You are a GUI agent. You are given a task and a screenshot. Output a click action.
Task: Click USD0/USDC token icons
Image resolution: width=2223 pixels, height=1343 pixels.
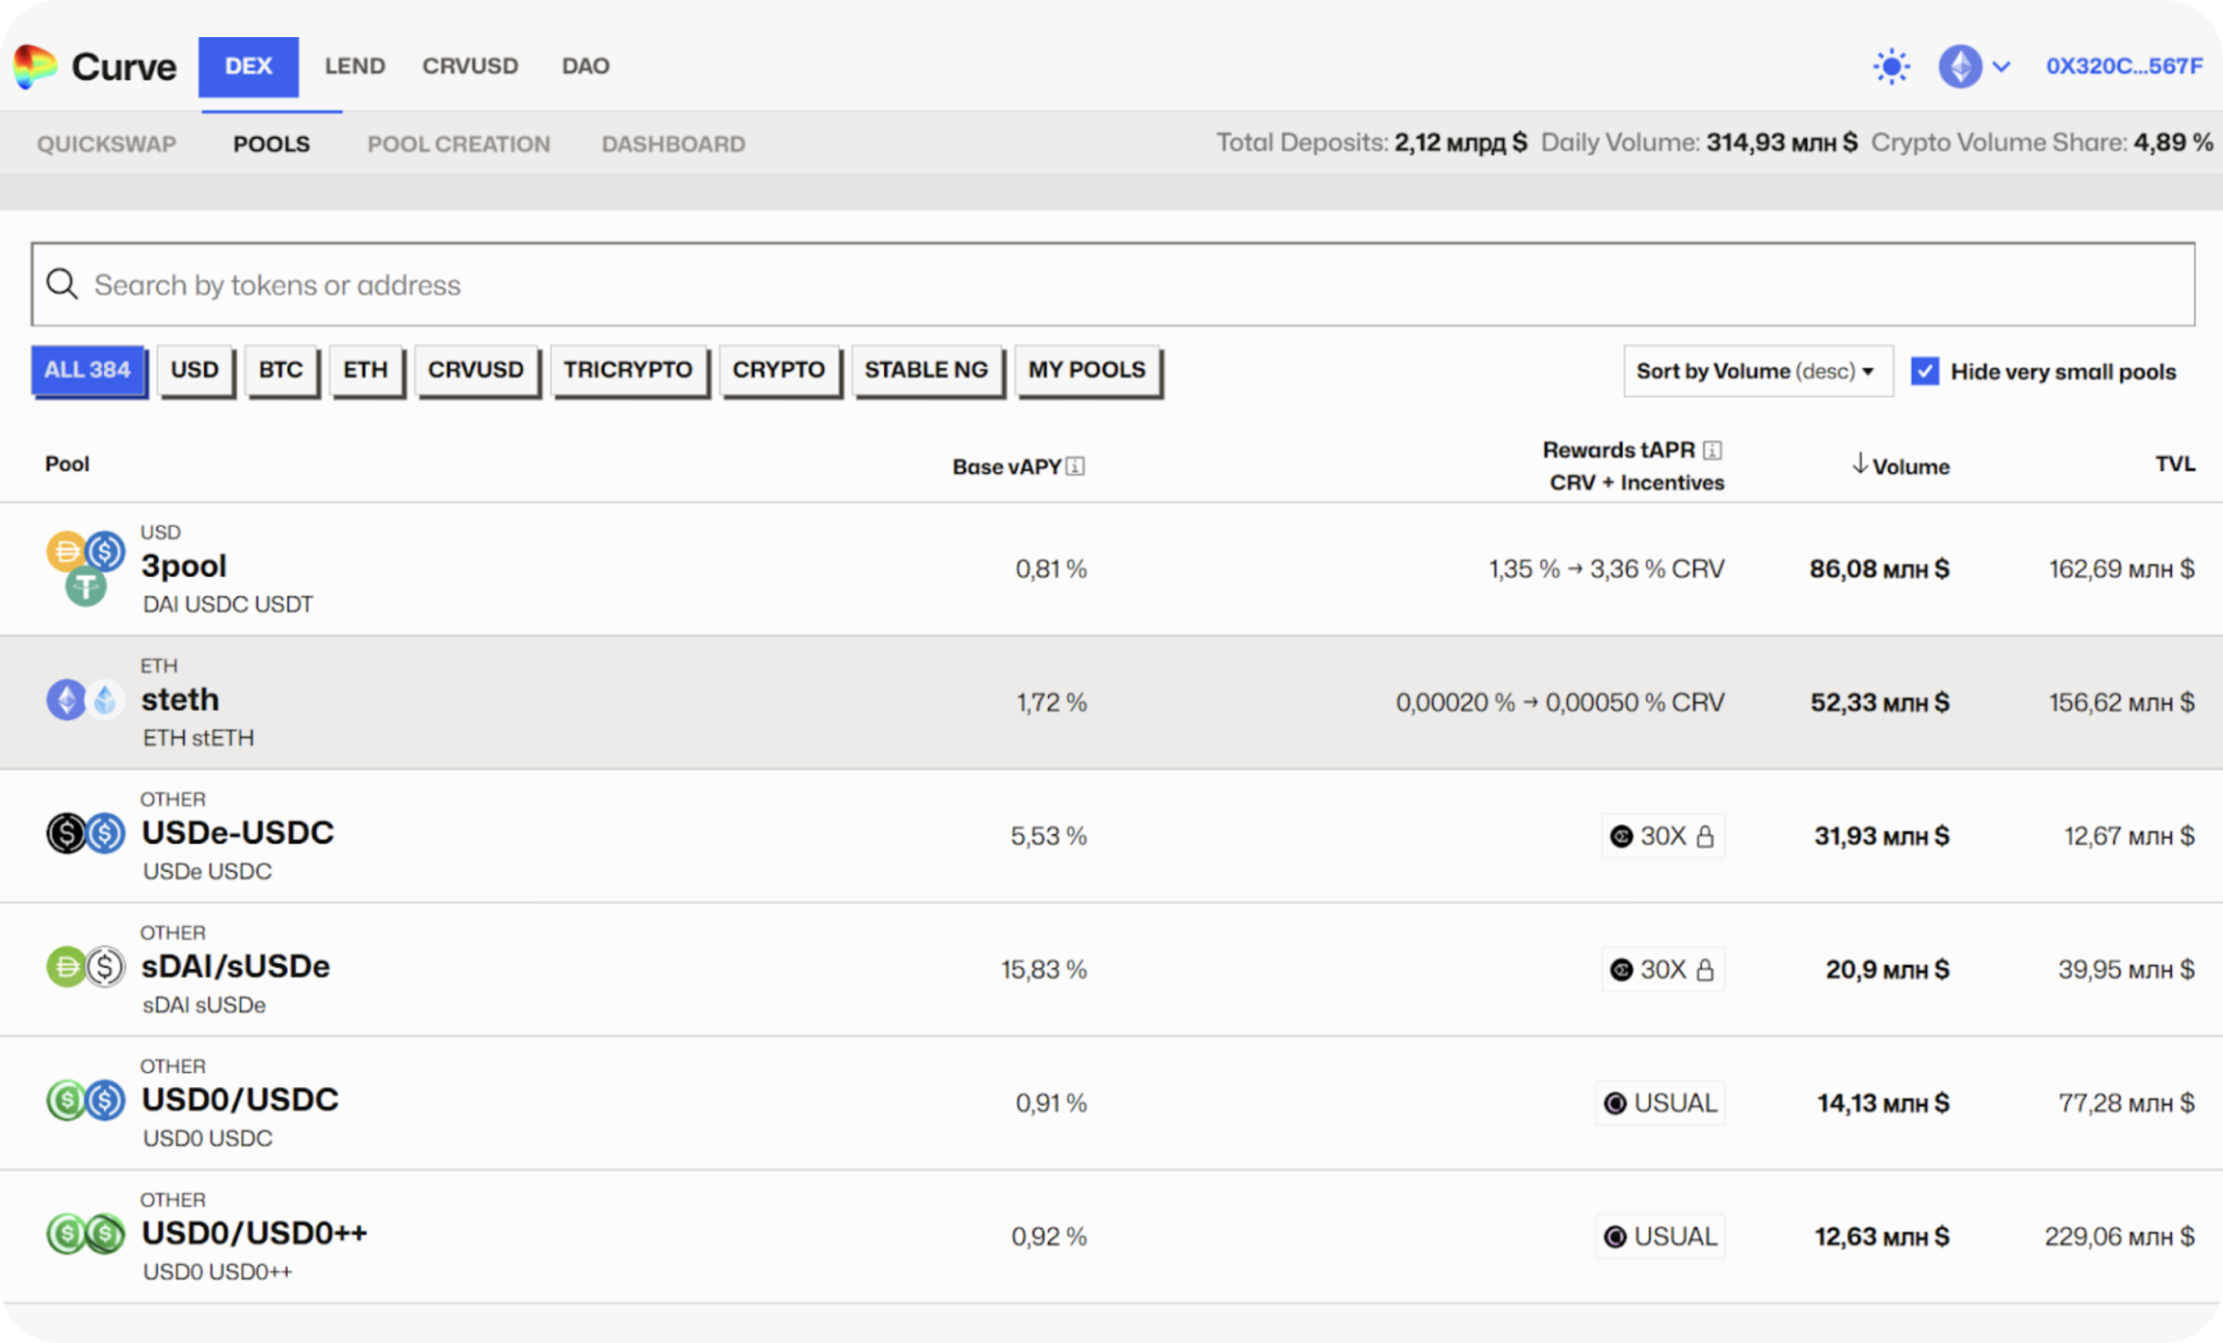coord(85,1100)
